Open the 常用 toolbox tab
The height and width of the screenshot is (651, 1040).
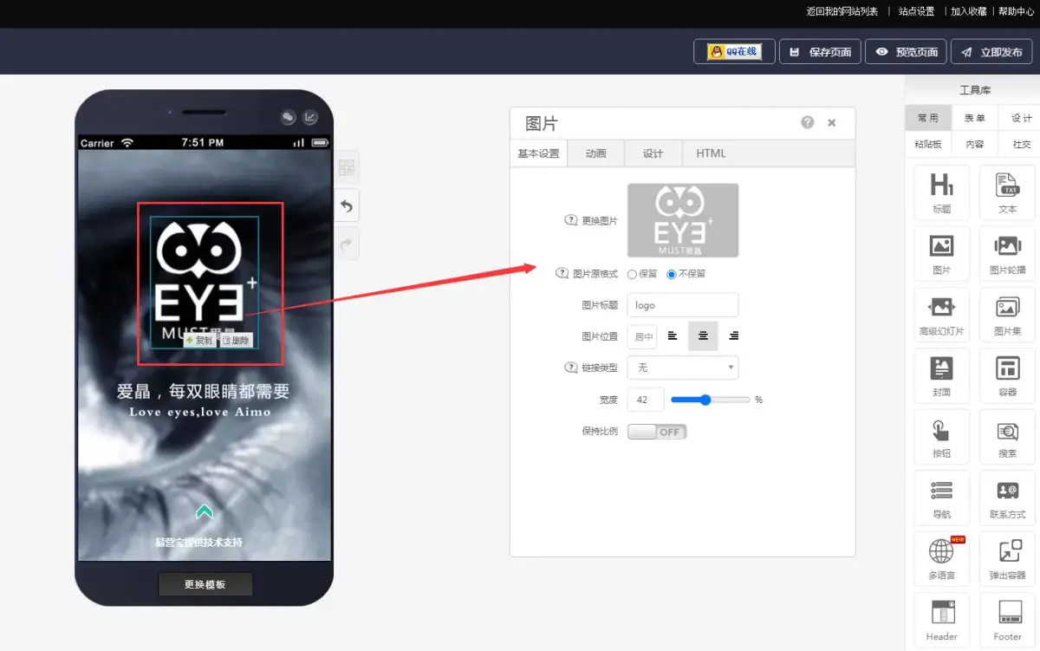pyautogui.click(x=928, y=118)
